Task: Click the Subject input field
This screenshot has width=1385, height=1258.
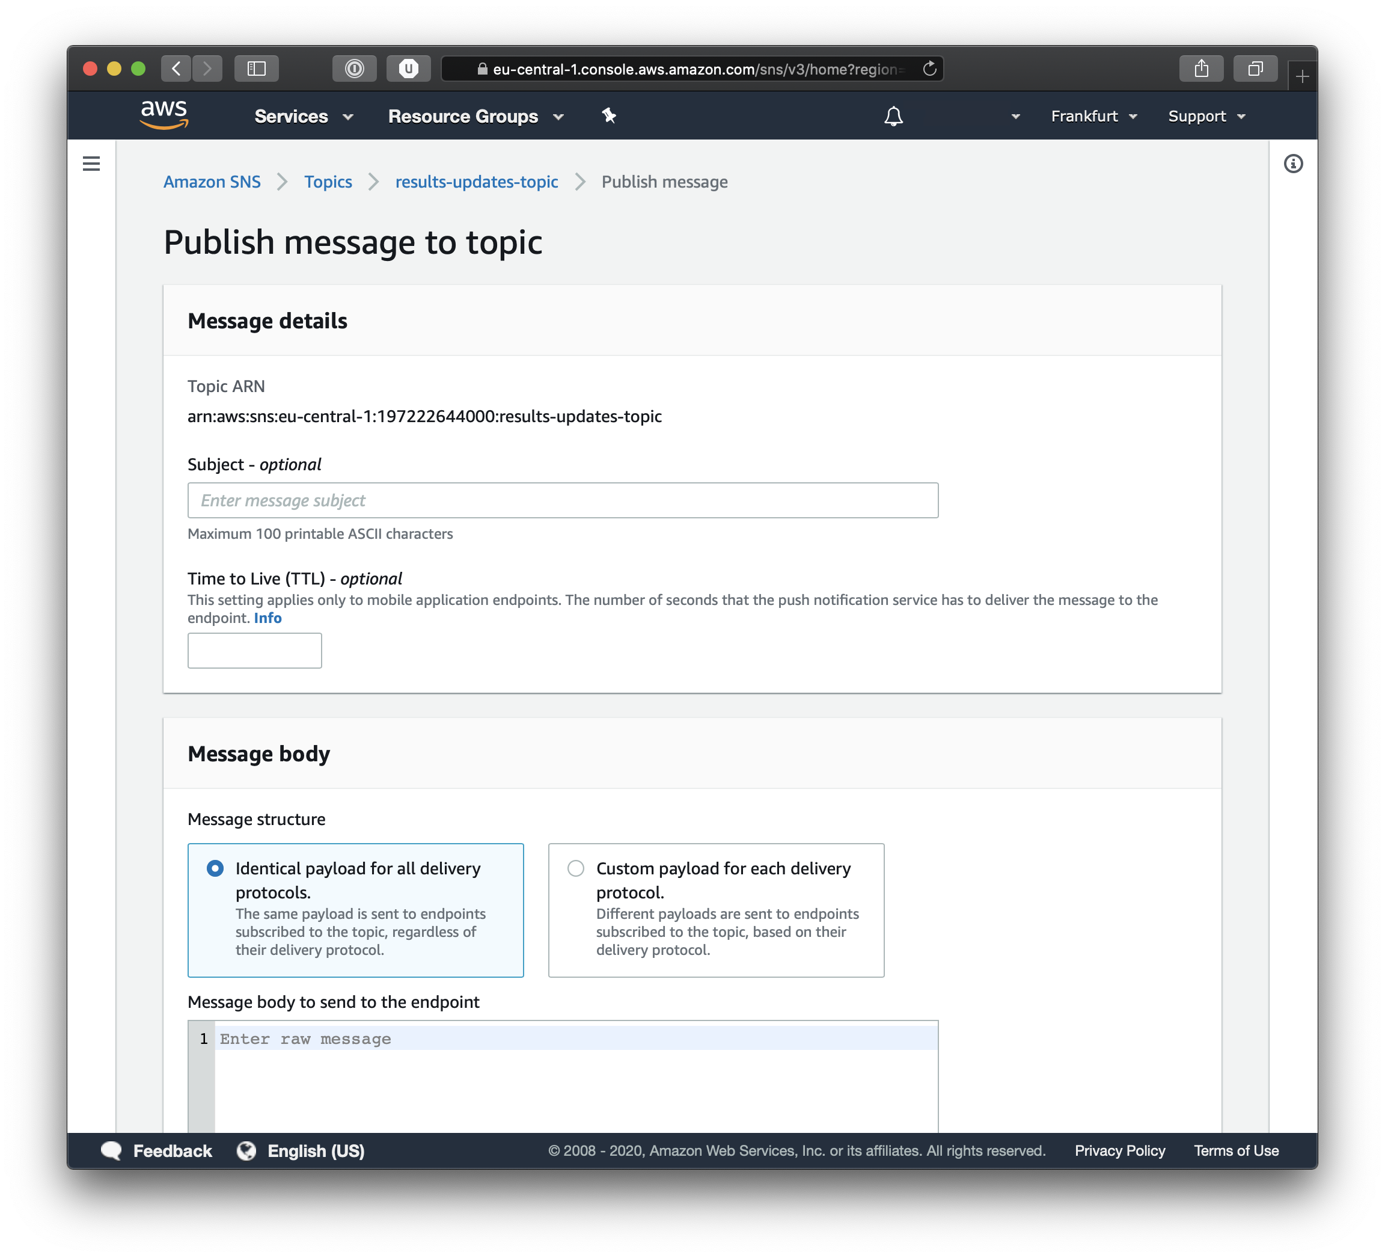Action: (x=562, y=500)
